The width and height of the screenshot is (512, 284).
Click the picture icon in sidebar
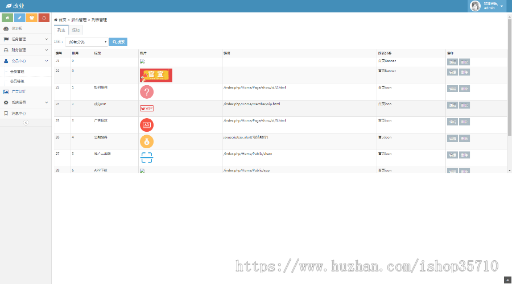pyautogui.click(x=6, y=91)
